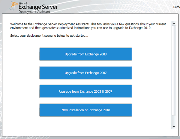Click the Upgrade from Exchange 2003 button
Viewport: 180px width, 139px height.
86,54
